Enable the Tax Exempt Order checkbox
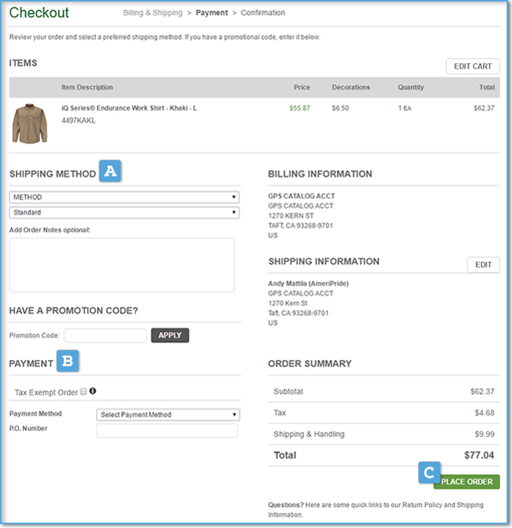 (x=83, y=392)
